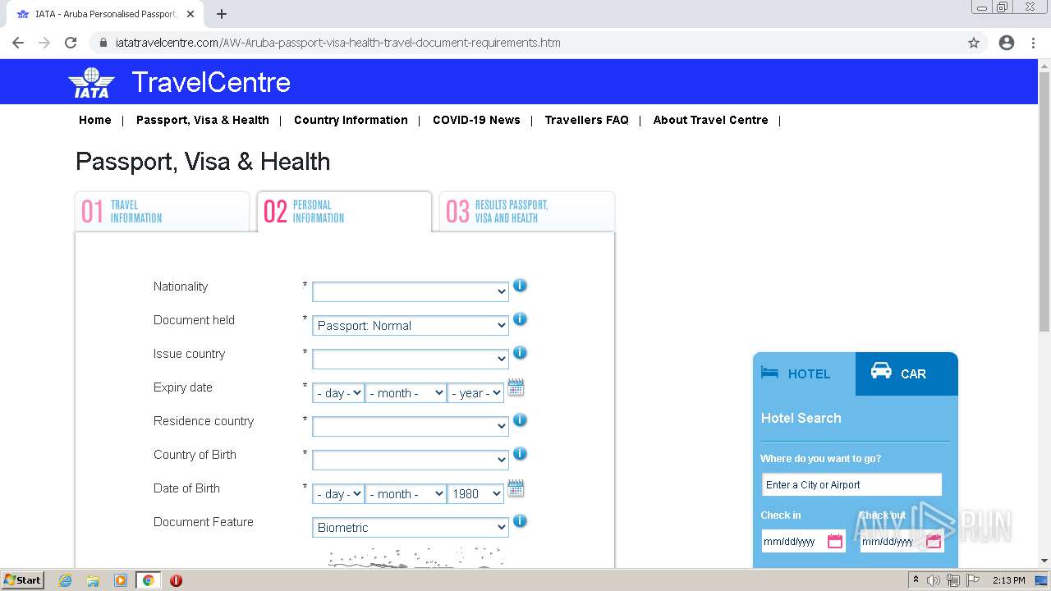
Task: Select the HOTEL search tab
Action: click(x=804, y=373)
